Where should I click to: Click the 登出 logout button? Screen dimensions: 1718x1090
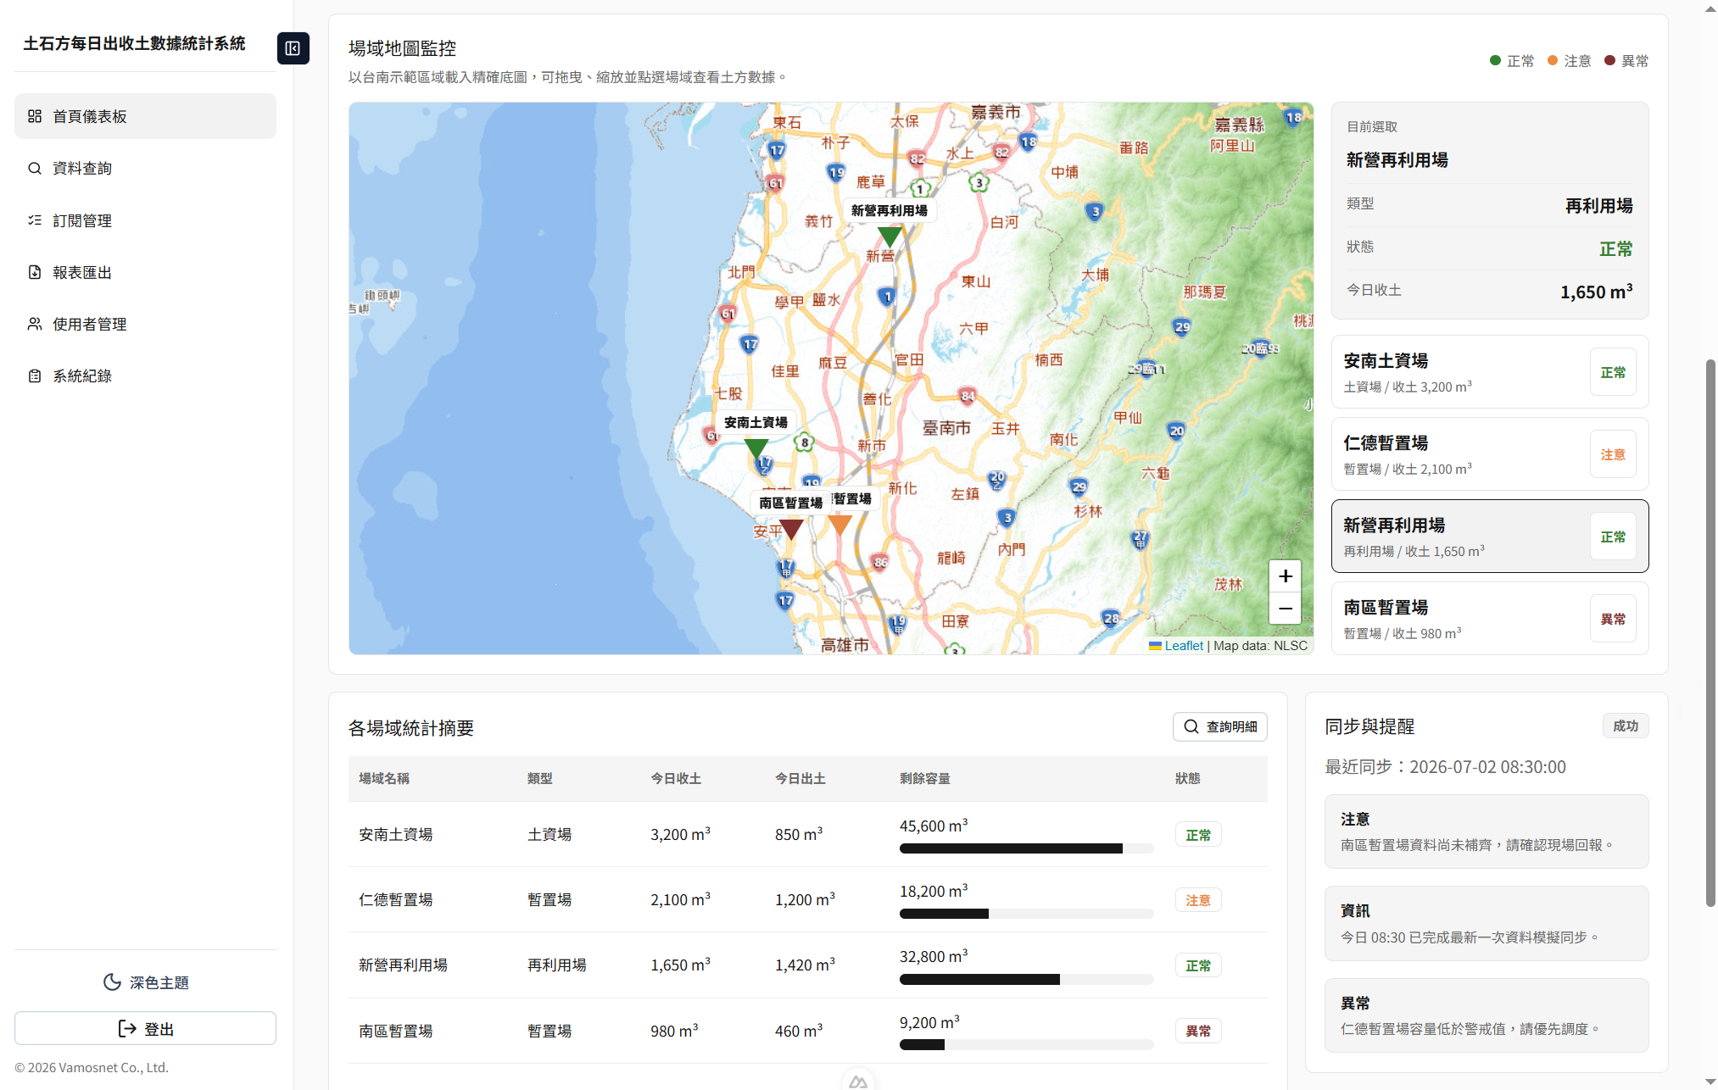coord(145,1028)
